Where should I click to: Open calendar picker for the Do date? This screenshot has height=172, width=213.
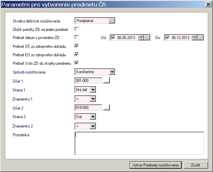[201, 38]
